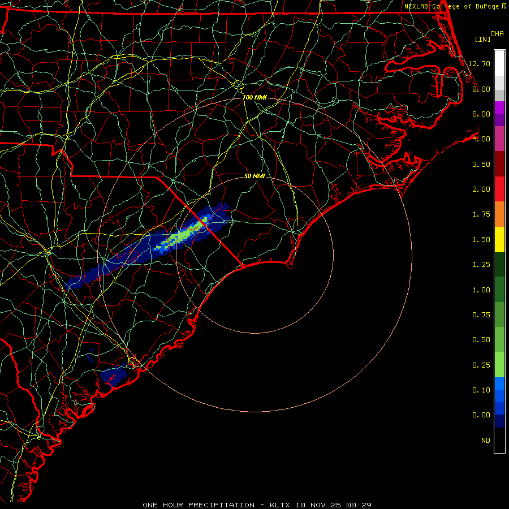Click the [IN] units label
The width and height of the screenshot is (509, 509).
[x=482, y=39]
